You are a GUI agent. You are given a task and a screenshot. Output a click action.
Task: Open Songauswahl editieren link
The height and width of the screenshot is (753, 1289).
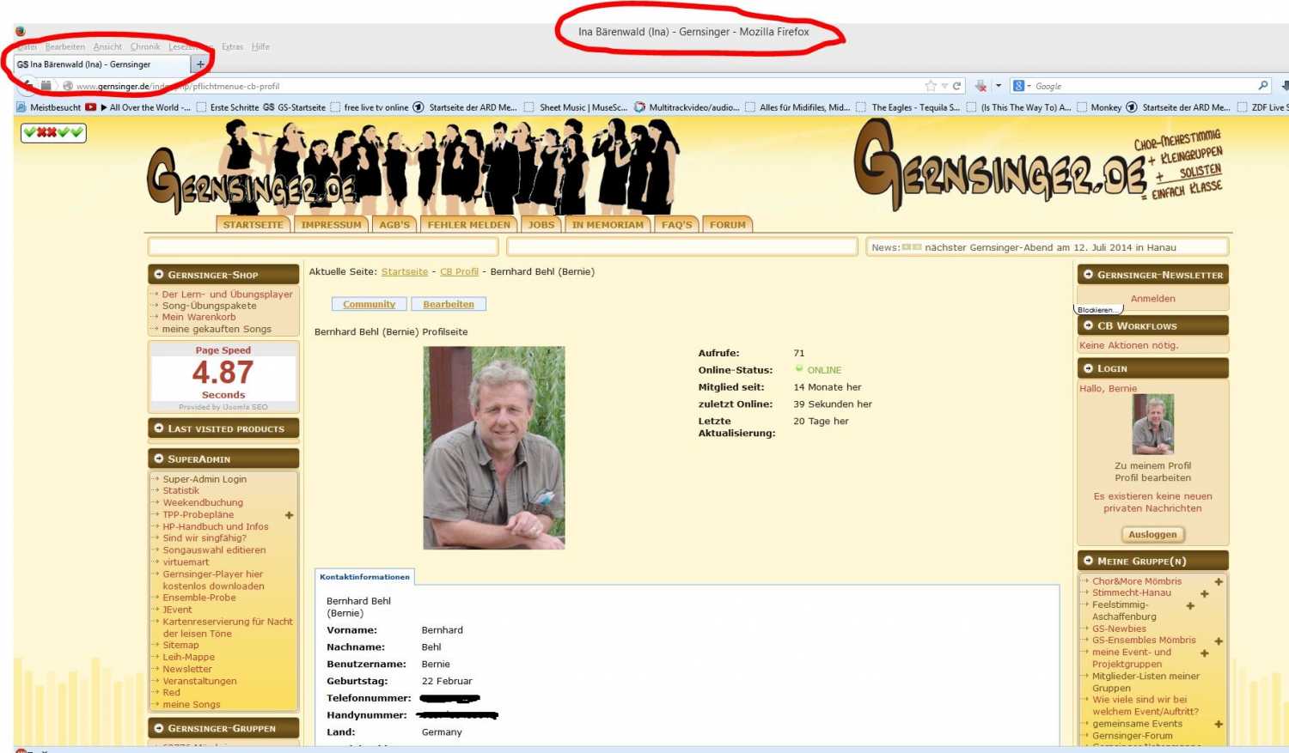pyautogui.click(x=214, y=550)
